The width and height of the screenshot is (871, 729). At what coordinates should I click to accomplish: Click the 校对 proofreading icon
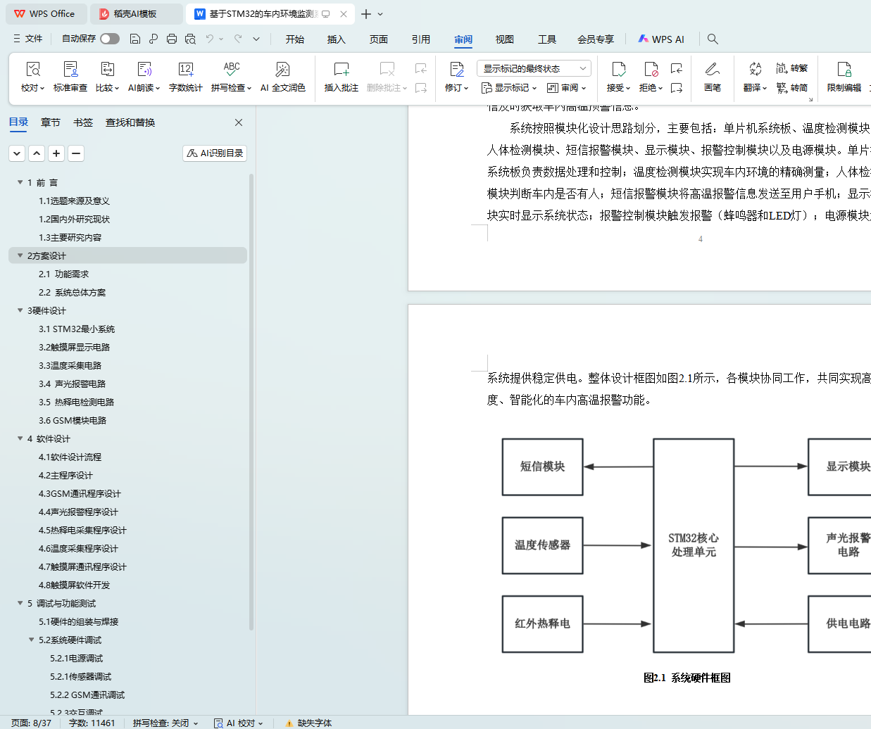(x=32, y=70)
